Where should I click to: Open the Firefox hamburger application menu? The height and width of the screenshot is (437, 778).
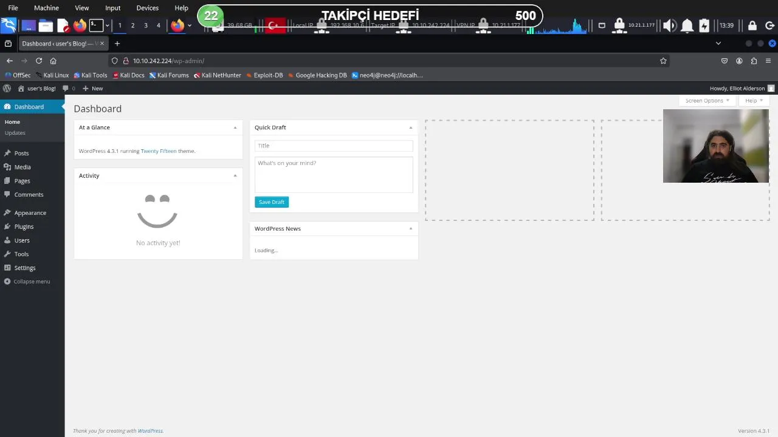point(768,61)
